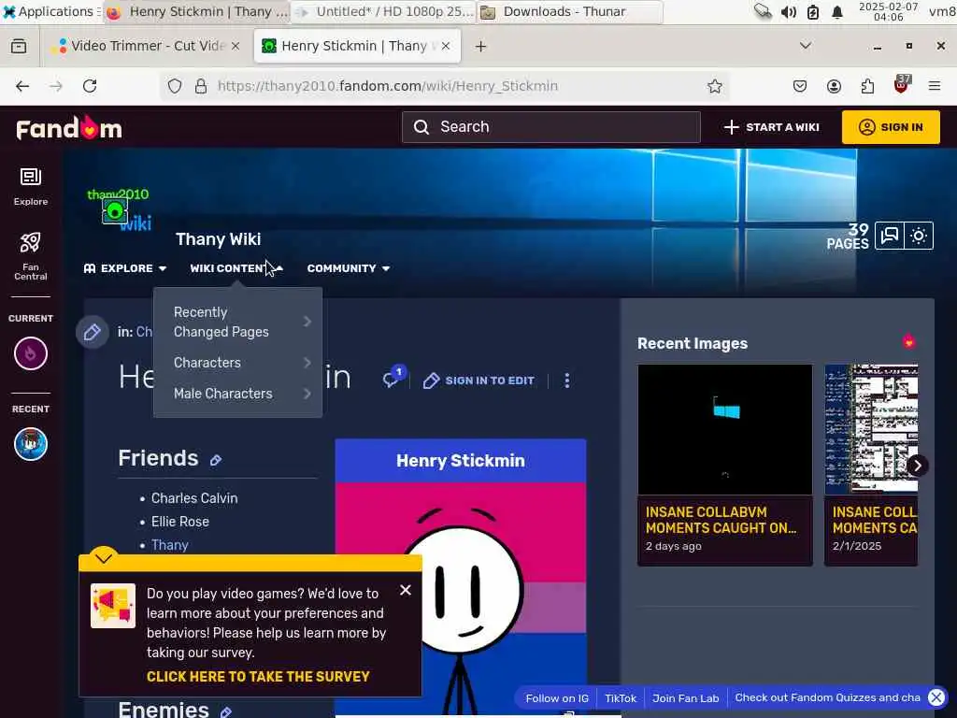Click the TikTok link
This screenshot has height=718, width=957.
click(x=621, y=697)
